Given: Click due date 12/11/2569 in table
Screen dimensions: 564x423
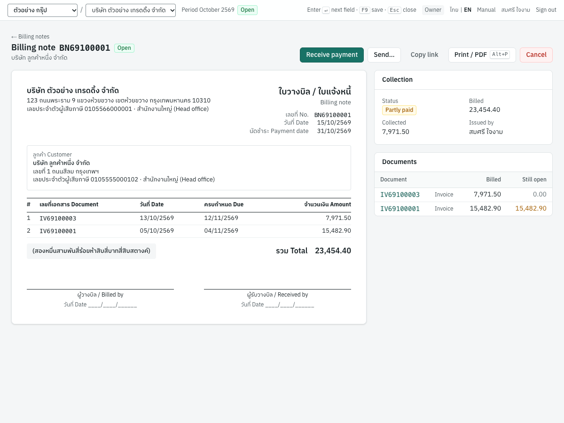Looking at the screenshot, I should pyautogui.click(x=221, y=218).
